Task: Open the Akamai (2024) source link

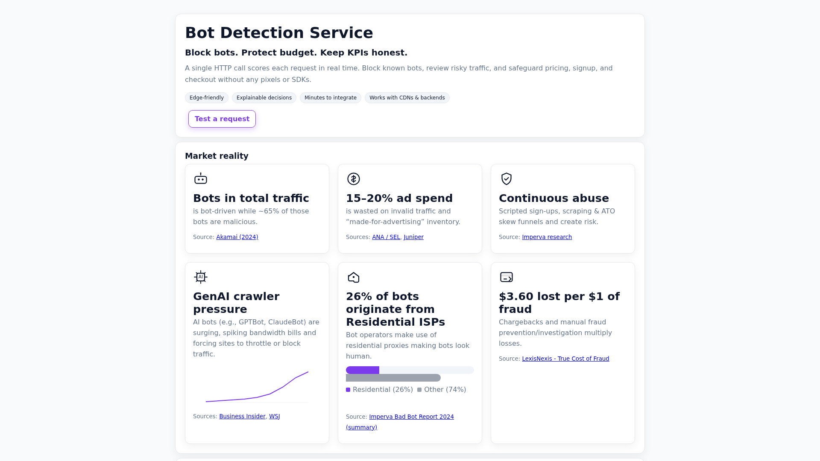Action: point(237,237)
